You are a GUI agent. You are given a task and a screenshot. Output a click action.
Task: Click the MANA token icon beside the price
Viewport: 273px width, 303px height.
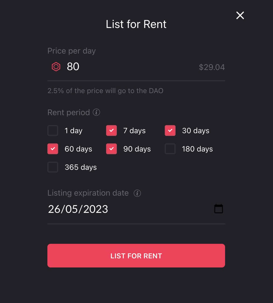click(56, 67)
